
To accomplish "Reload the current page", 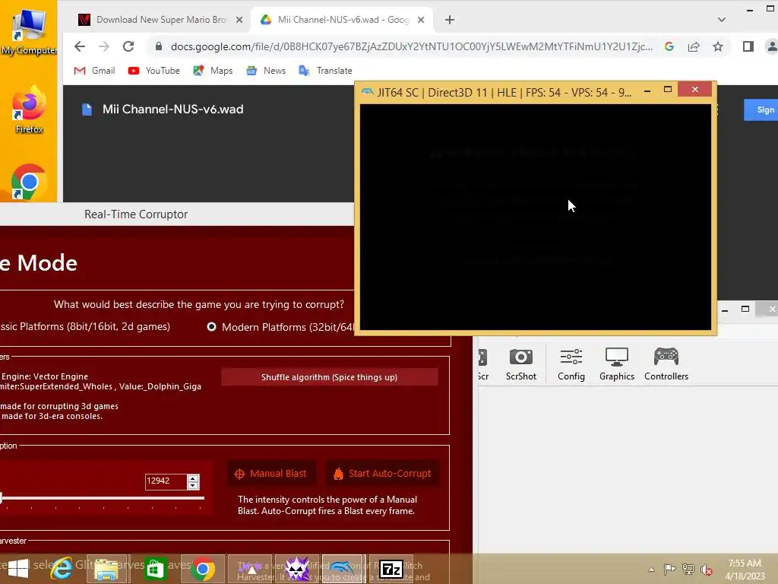I will (x=128, y=46).
